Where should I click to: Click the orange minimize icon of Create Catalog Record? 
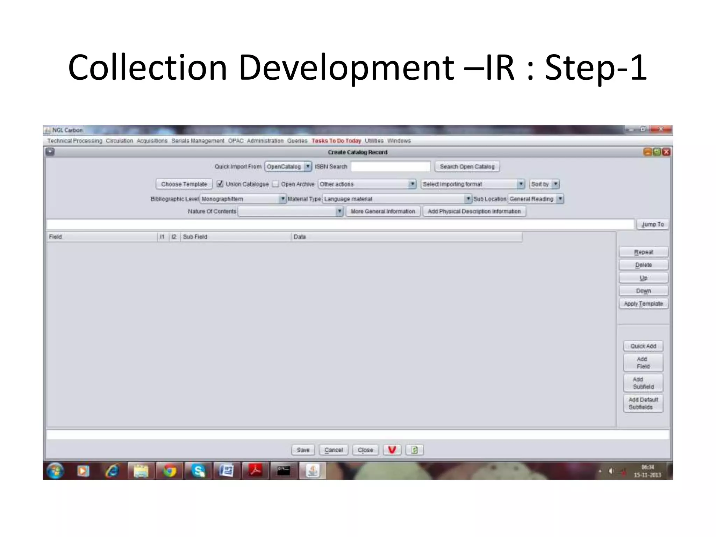(647, 152)
